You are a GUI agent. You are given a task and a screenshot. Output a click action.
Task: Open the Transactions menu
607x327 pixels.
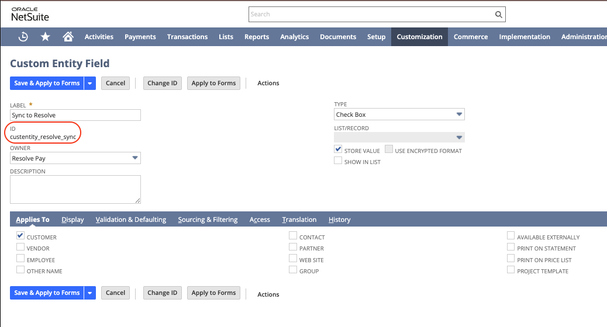(x=187, y=37)
